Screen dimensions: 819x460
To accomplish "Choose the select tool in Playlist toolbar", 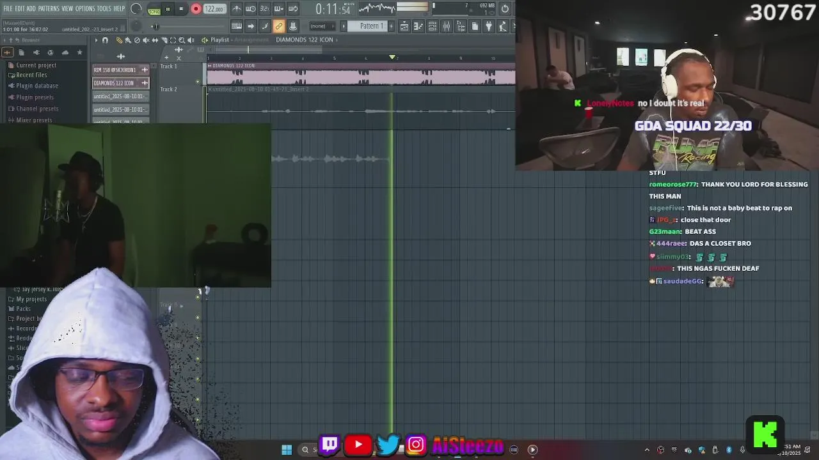I will click(x=173, y=40).
